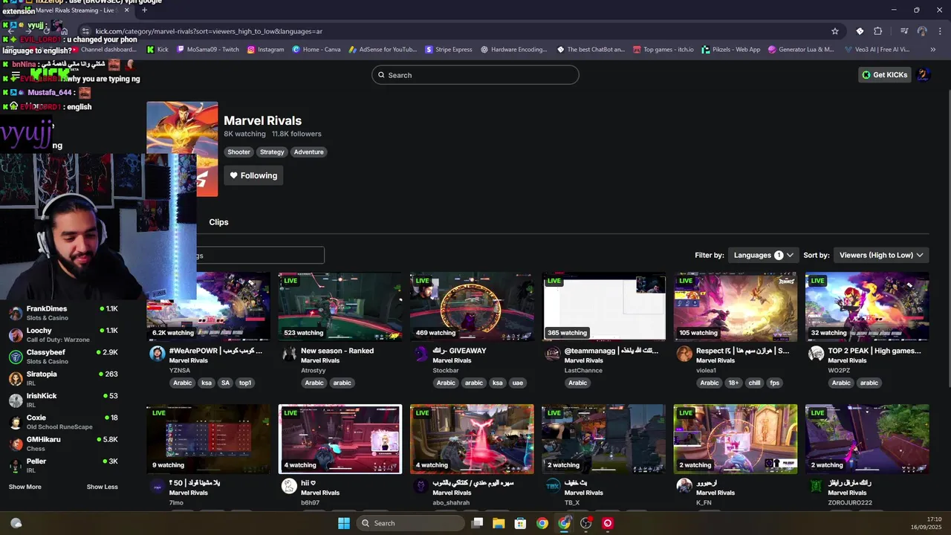Open the Veo3 AI bookmark
This screenshot has height=535, width=951.
coord(877,50)
